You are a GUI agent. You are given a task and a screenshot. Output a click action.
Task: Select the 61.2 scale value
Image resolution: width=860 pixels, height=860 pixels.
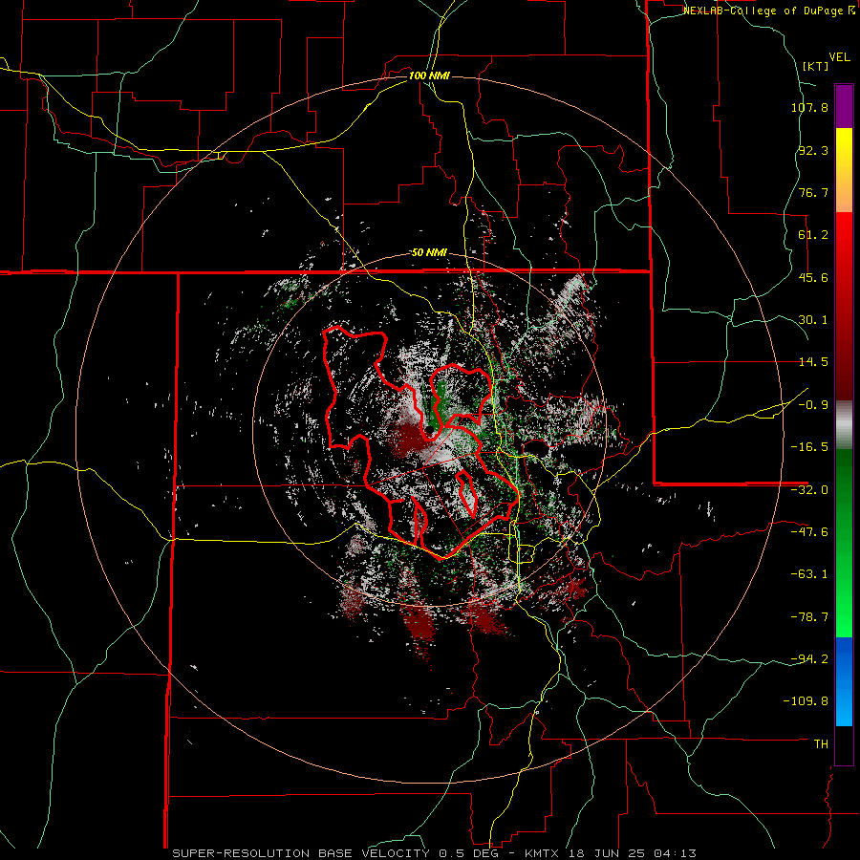click(x=813, y=235)
